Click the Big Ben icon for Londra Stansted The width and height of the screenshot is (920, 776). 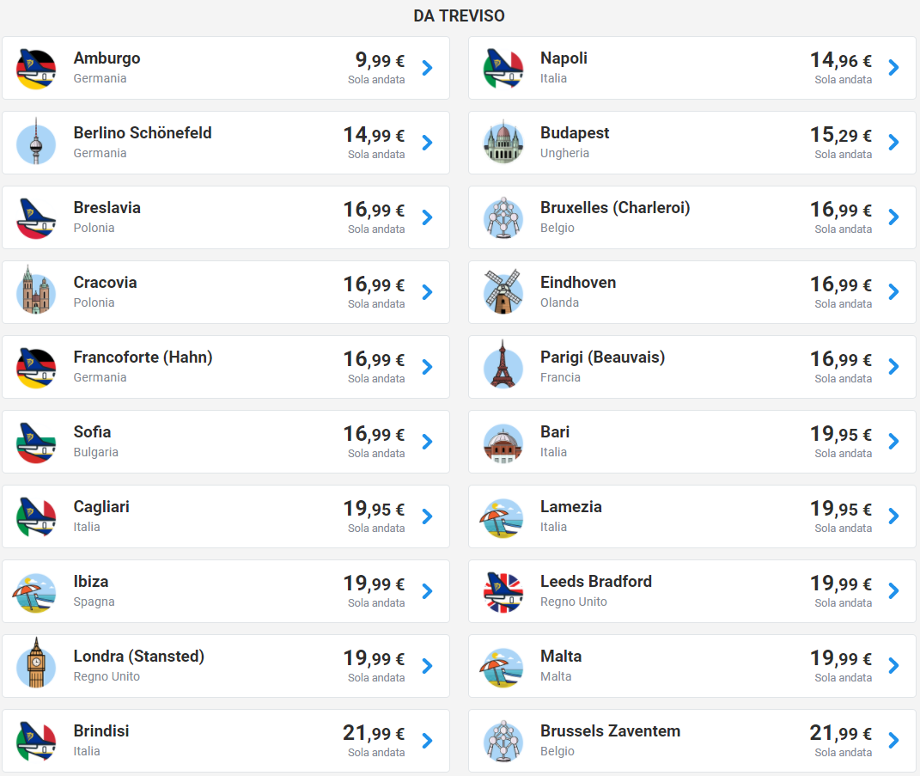point(36,663)
